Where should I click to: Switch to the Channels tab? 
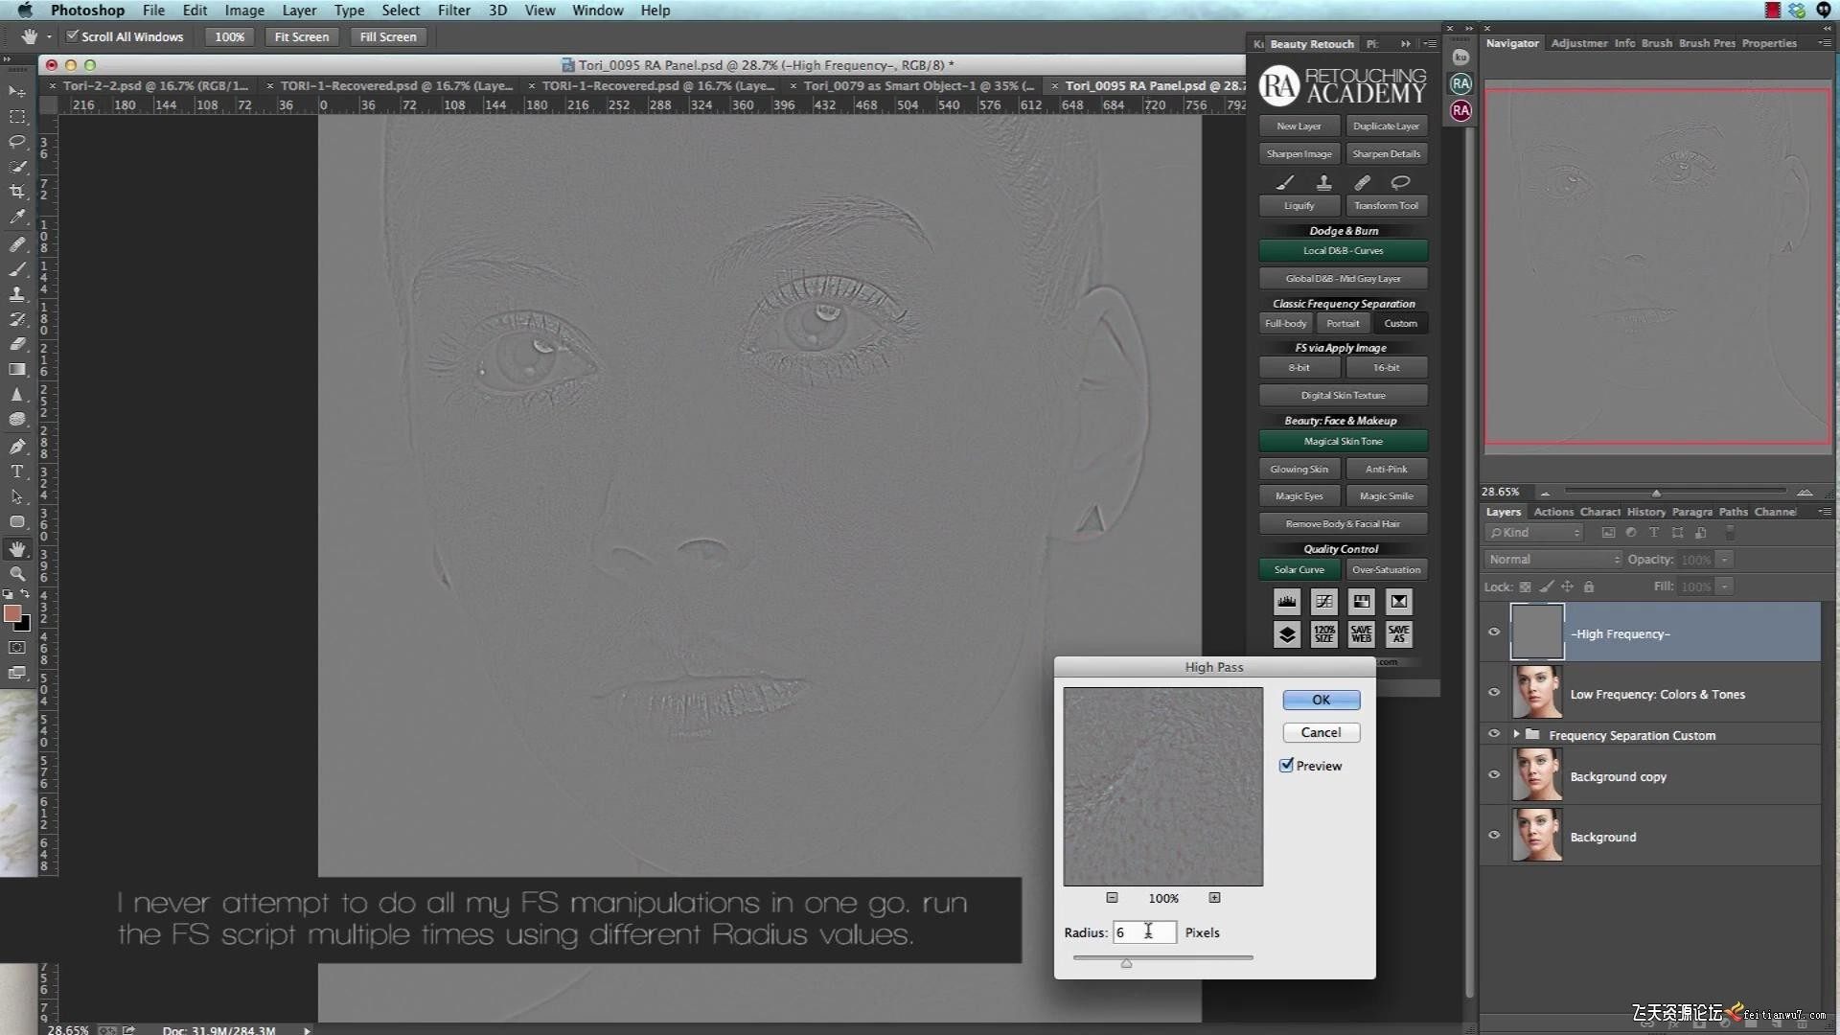1775,512
